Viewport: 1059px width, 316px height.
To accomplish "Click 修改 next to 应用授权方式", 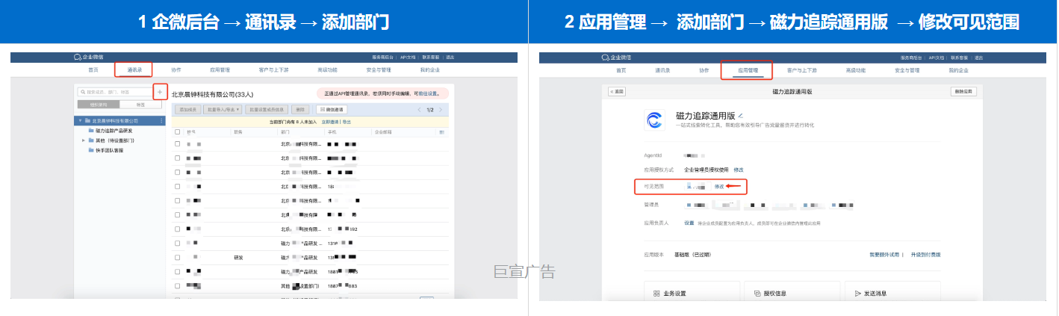I will 738,170.
